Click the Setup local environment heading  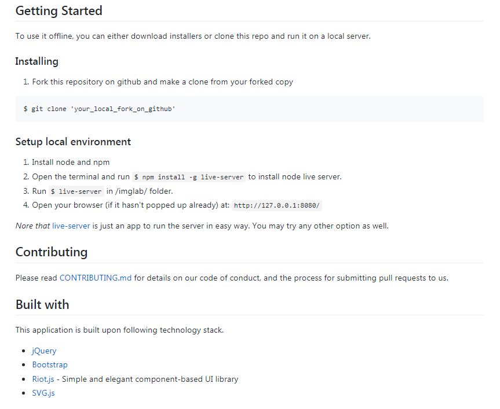point(73,142)
